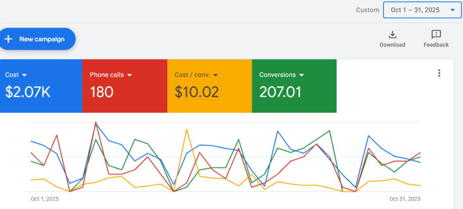The height and width of the screenshot is (209, 463).
Task: Select the blue $2.07K cost scorecard value
Action: point(28,92)
